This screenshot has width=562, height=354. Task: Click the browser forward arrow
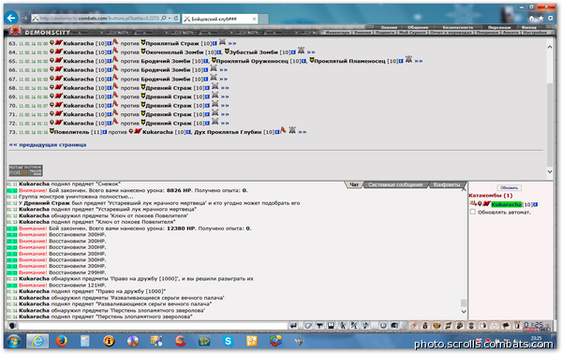tap(24, 18)
